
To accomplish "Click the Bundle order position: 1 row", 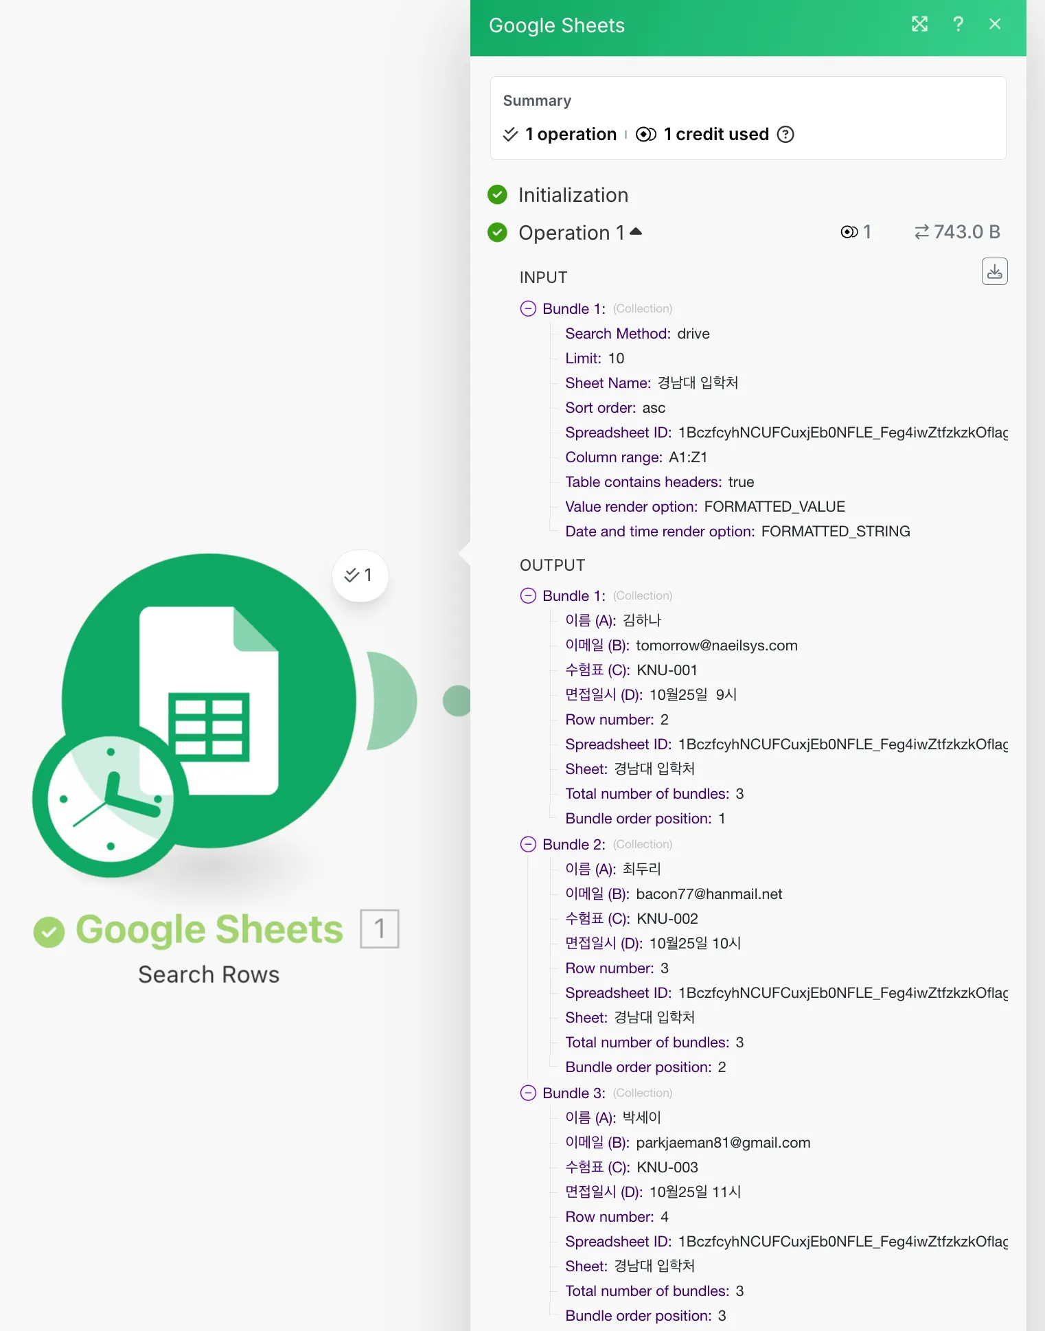I will (x=645, y=819).
